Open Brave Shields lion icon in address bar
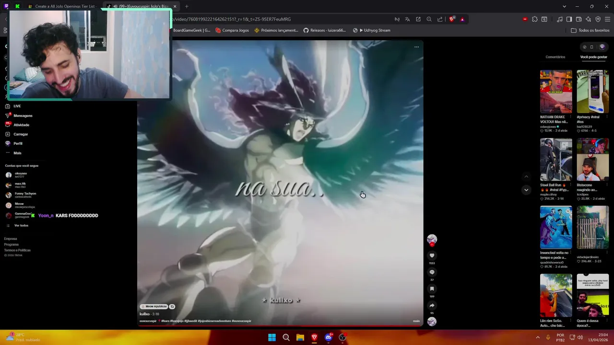 pyautogui.click(x=452, y=19)
